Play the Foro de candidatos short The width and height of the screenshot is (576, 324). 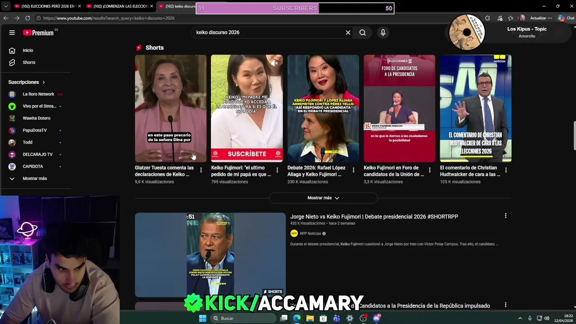399,108
